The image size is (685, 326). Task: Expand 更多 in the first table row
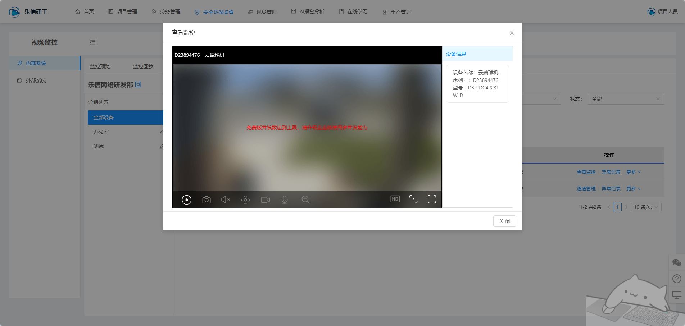(633, 172)
